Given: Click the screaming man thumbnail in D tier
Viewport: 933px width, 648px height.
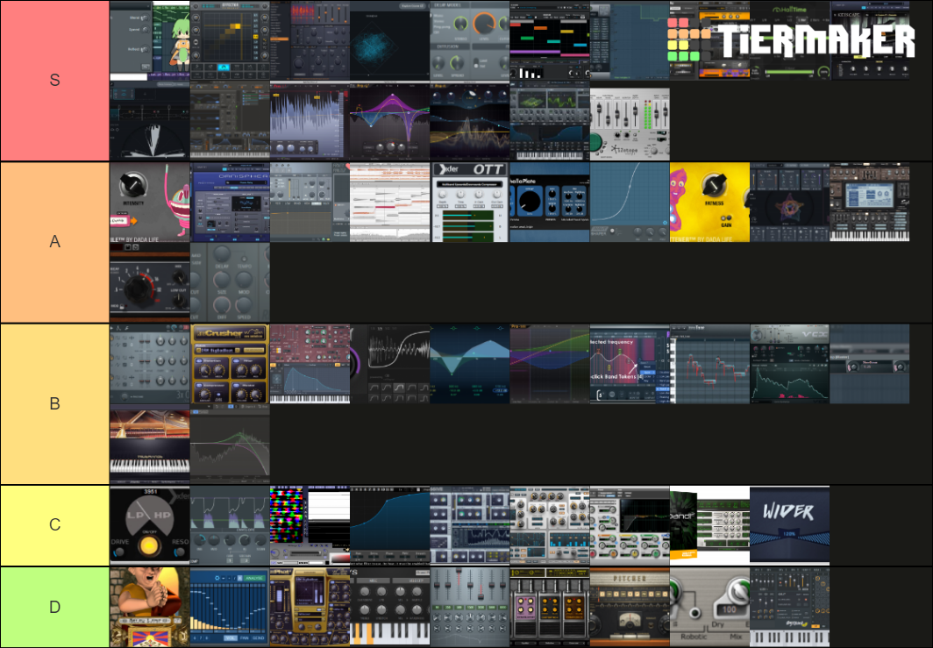Looking at the screenshot, I should click(x=150, y=606).
